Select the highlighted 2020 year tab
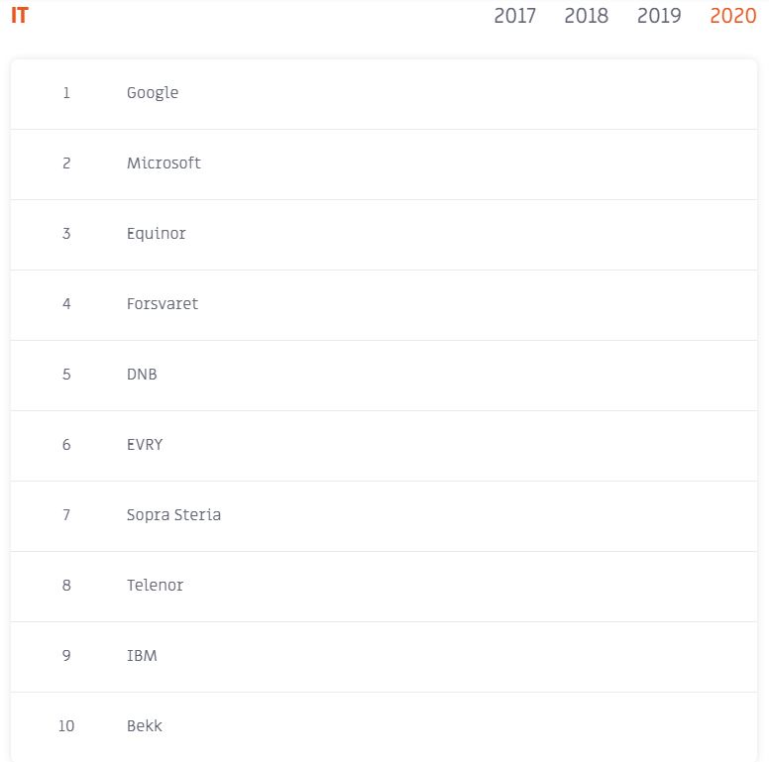Screen dimensions: 769x762 tap(732, 16)
